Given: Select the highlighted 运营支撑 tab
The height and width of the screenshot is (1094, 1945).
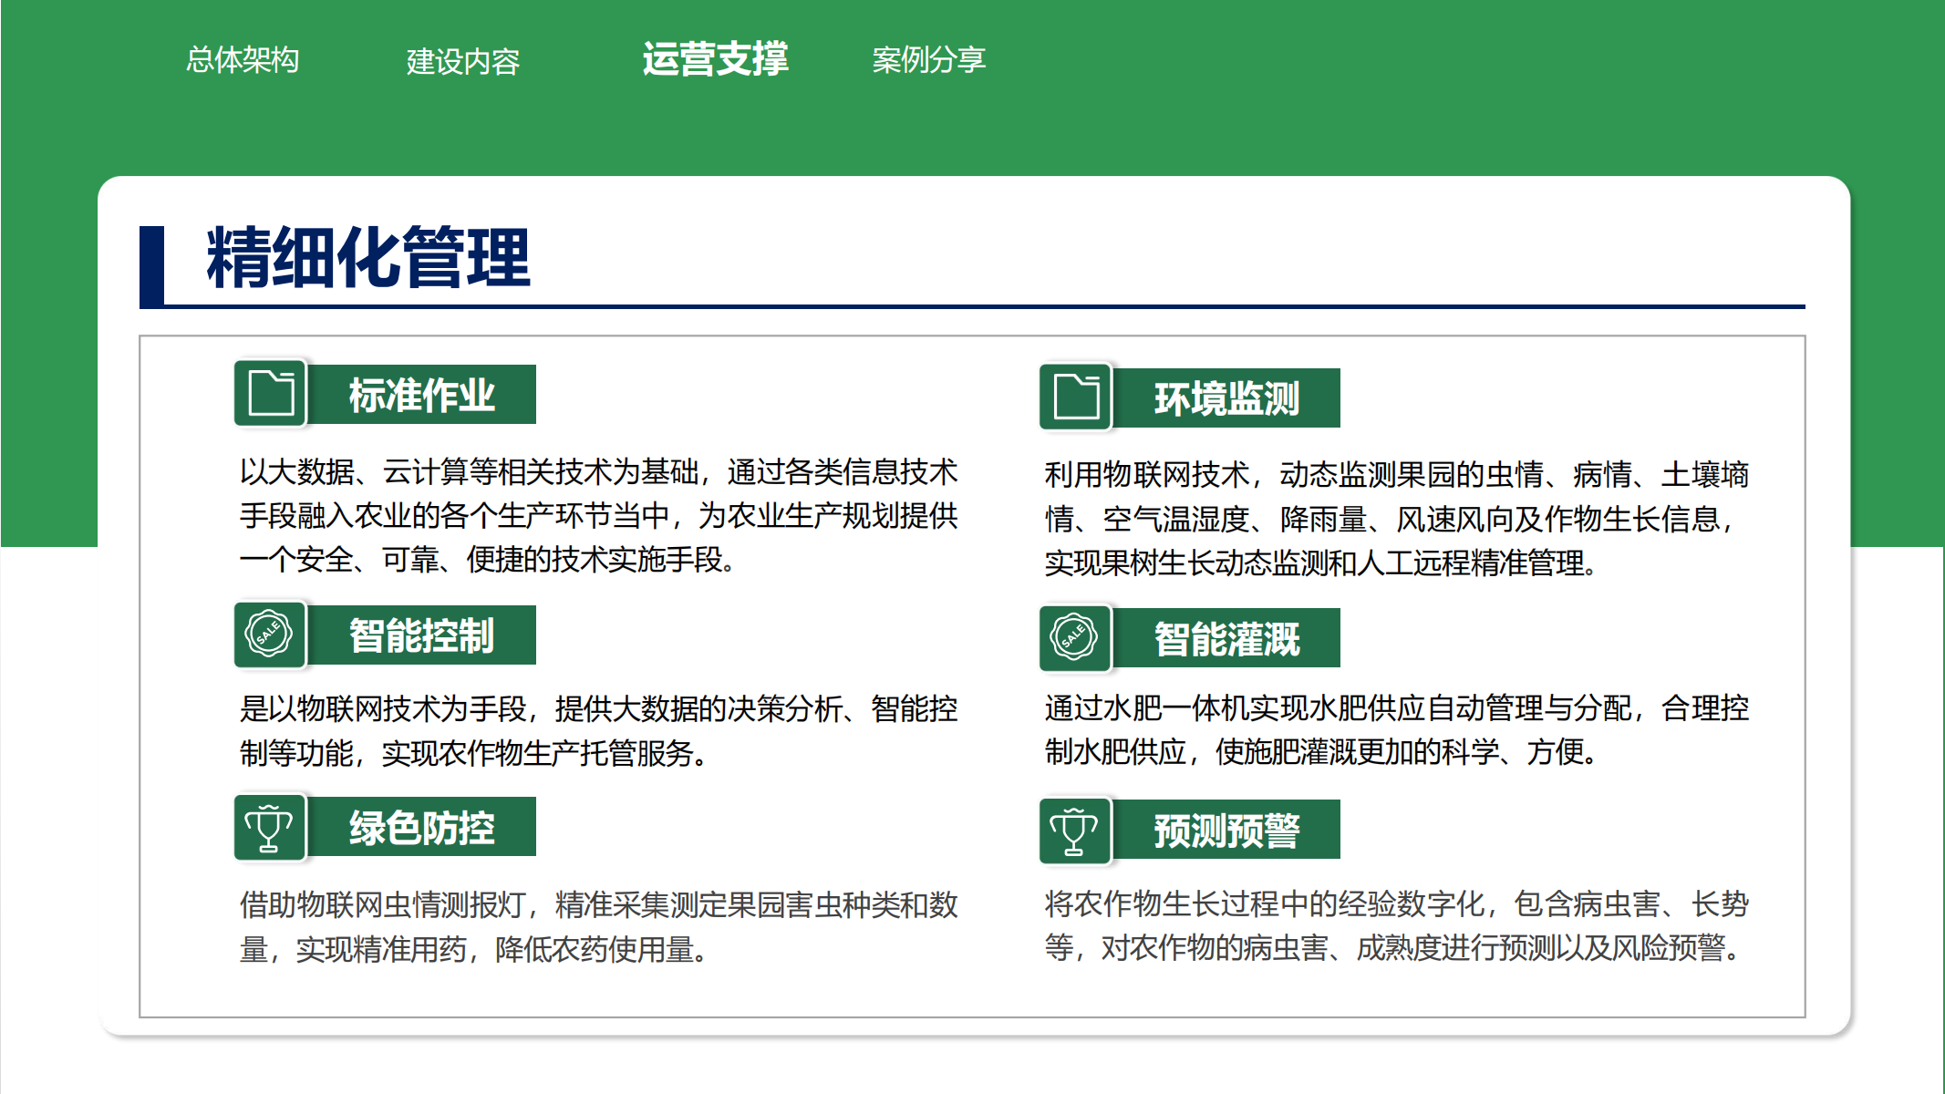Looking at the screenshot, I should tap(715, 59).
